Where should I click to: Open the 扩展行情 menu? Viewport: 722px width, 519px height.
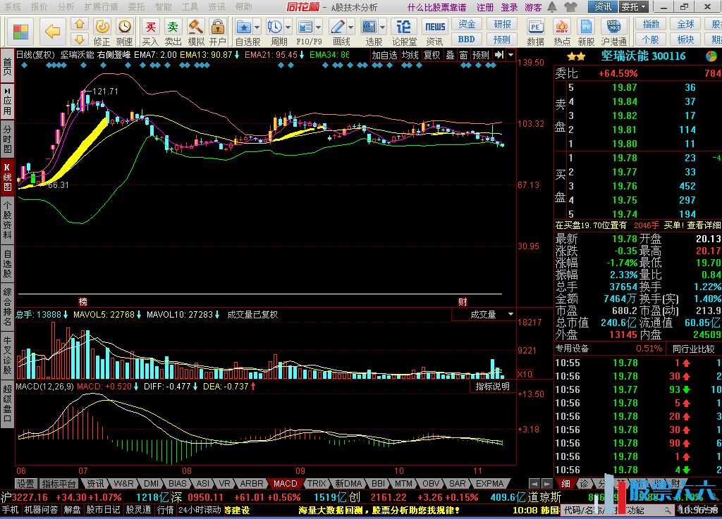pos(102,7)
